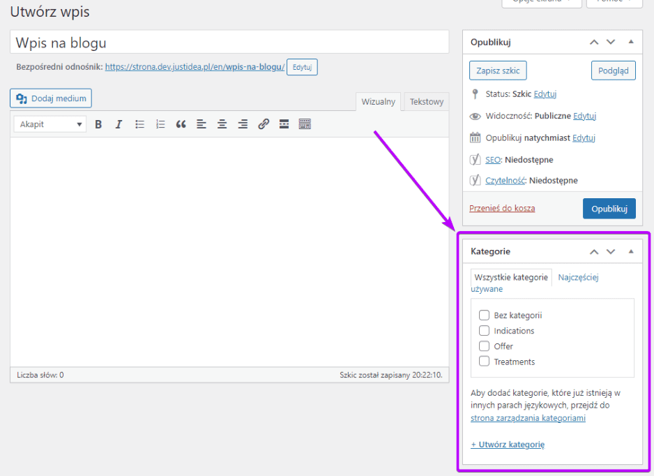Insert a numbered list
This screenshot has height=476, width=654.
pos(160,124)
